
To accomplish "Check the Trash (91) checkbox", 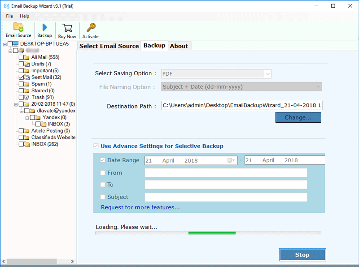I will coord(21,97).
